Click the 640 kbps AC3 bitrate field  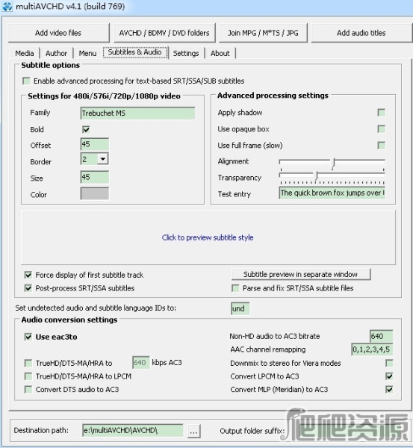[141, 363]
